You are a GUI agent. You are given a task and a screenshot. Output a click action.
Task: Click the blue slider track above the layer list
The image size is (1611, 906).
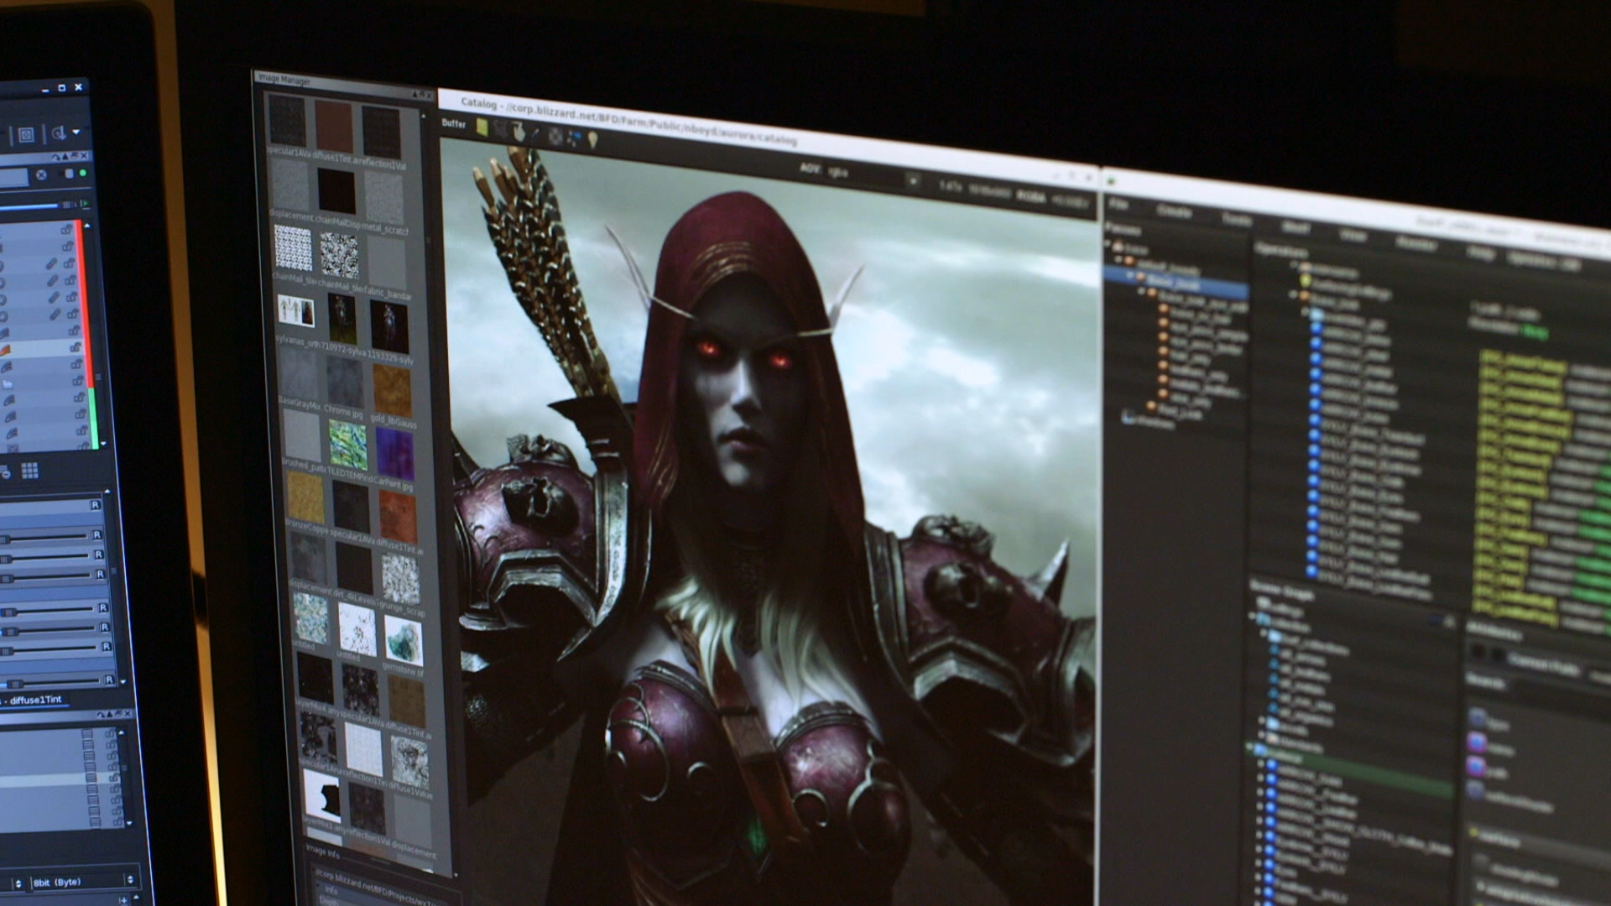coord(29,204)
